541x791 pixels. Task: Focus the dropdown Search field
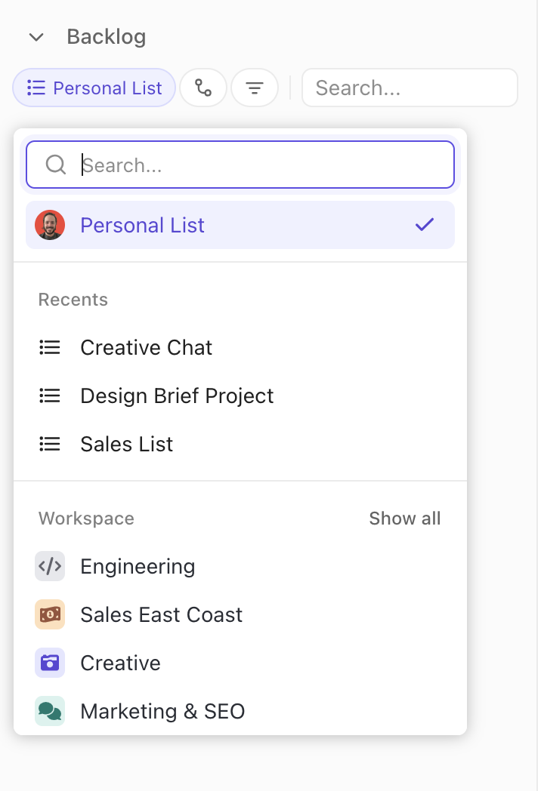257,165
